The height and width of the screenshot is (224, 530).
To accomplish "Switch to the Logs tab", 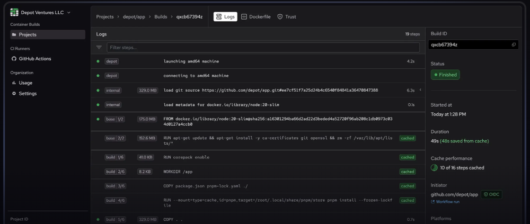I will click(225, 16).
